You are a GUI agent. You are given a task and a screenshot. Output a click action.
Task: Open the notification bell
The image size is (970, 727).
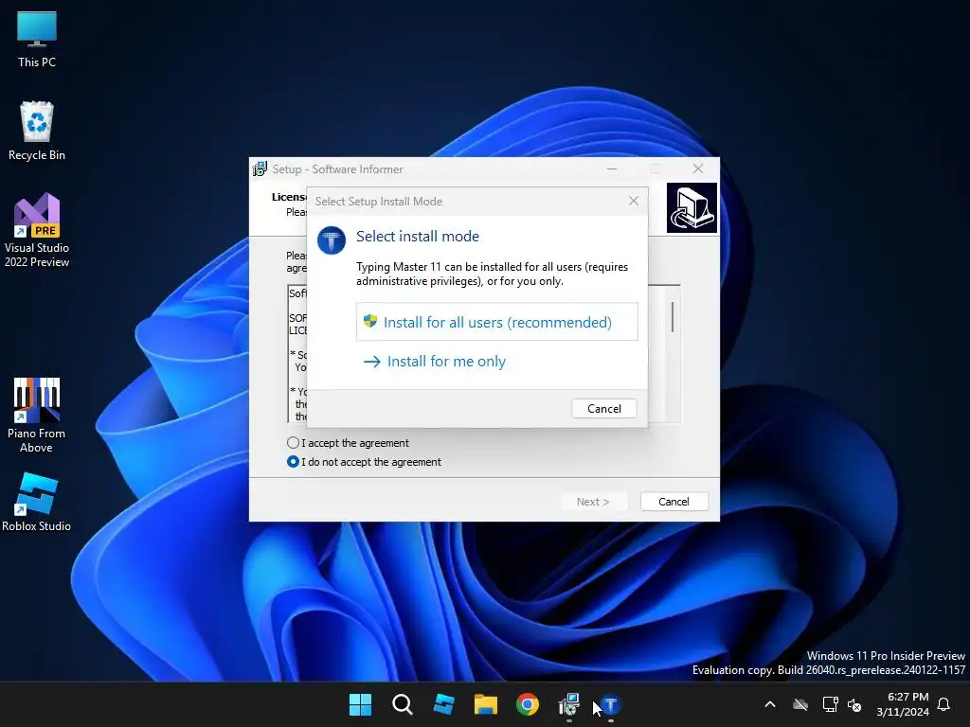[x=944, y=704]
